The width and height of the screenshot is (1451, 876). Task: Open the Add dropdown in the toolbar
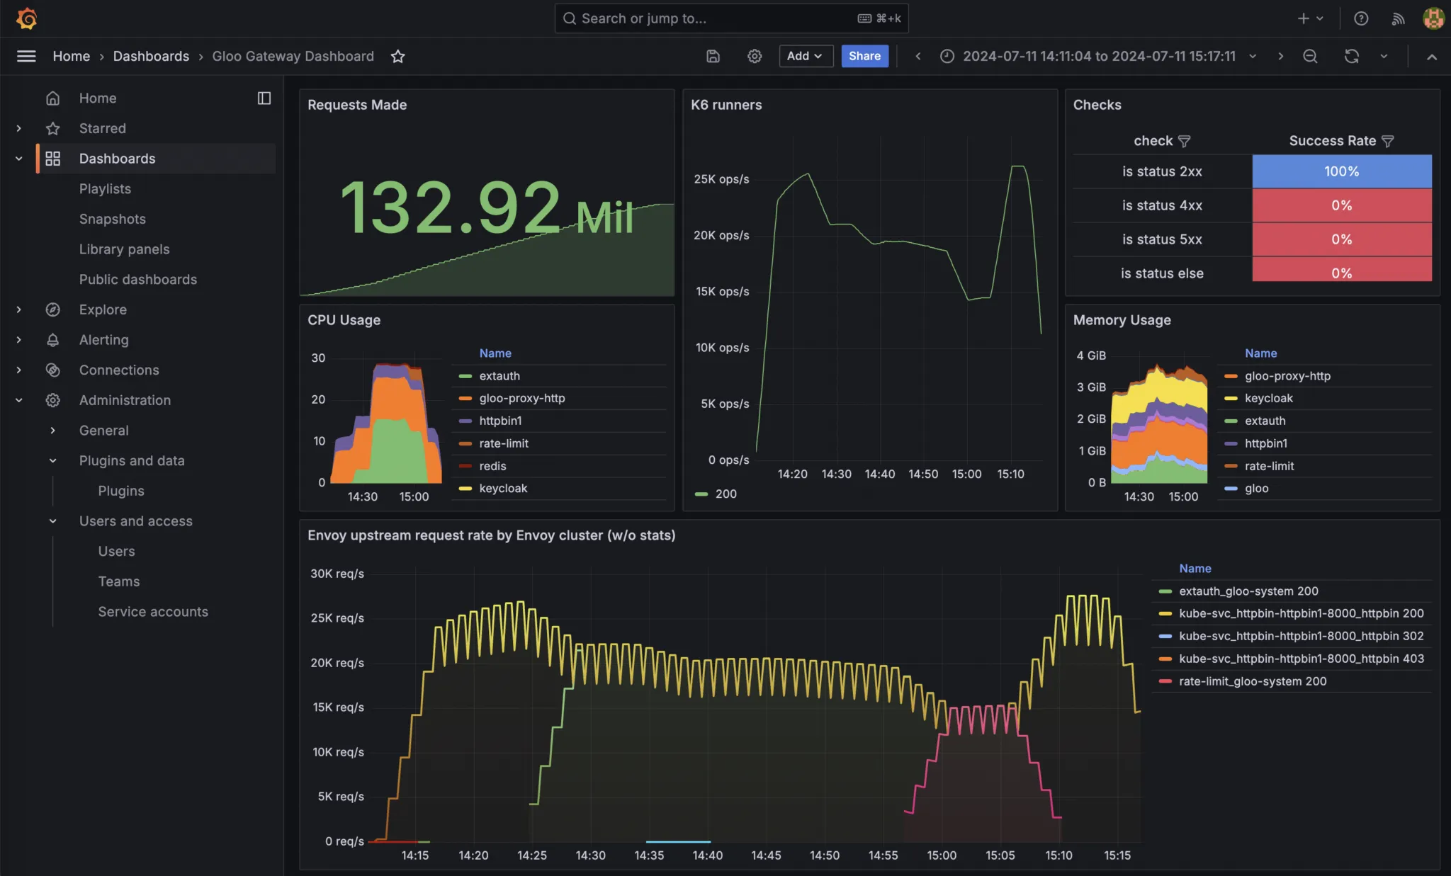[805, 56]
